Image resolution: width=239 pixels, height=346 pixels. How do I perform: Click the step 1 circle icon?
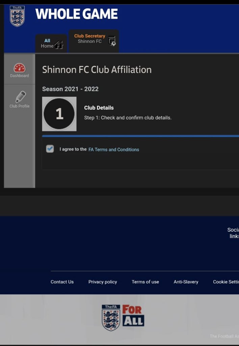click(59, 114)
